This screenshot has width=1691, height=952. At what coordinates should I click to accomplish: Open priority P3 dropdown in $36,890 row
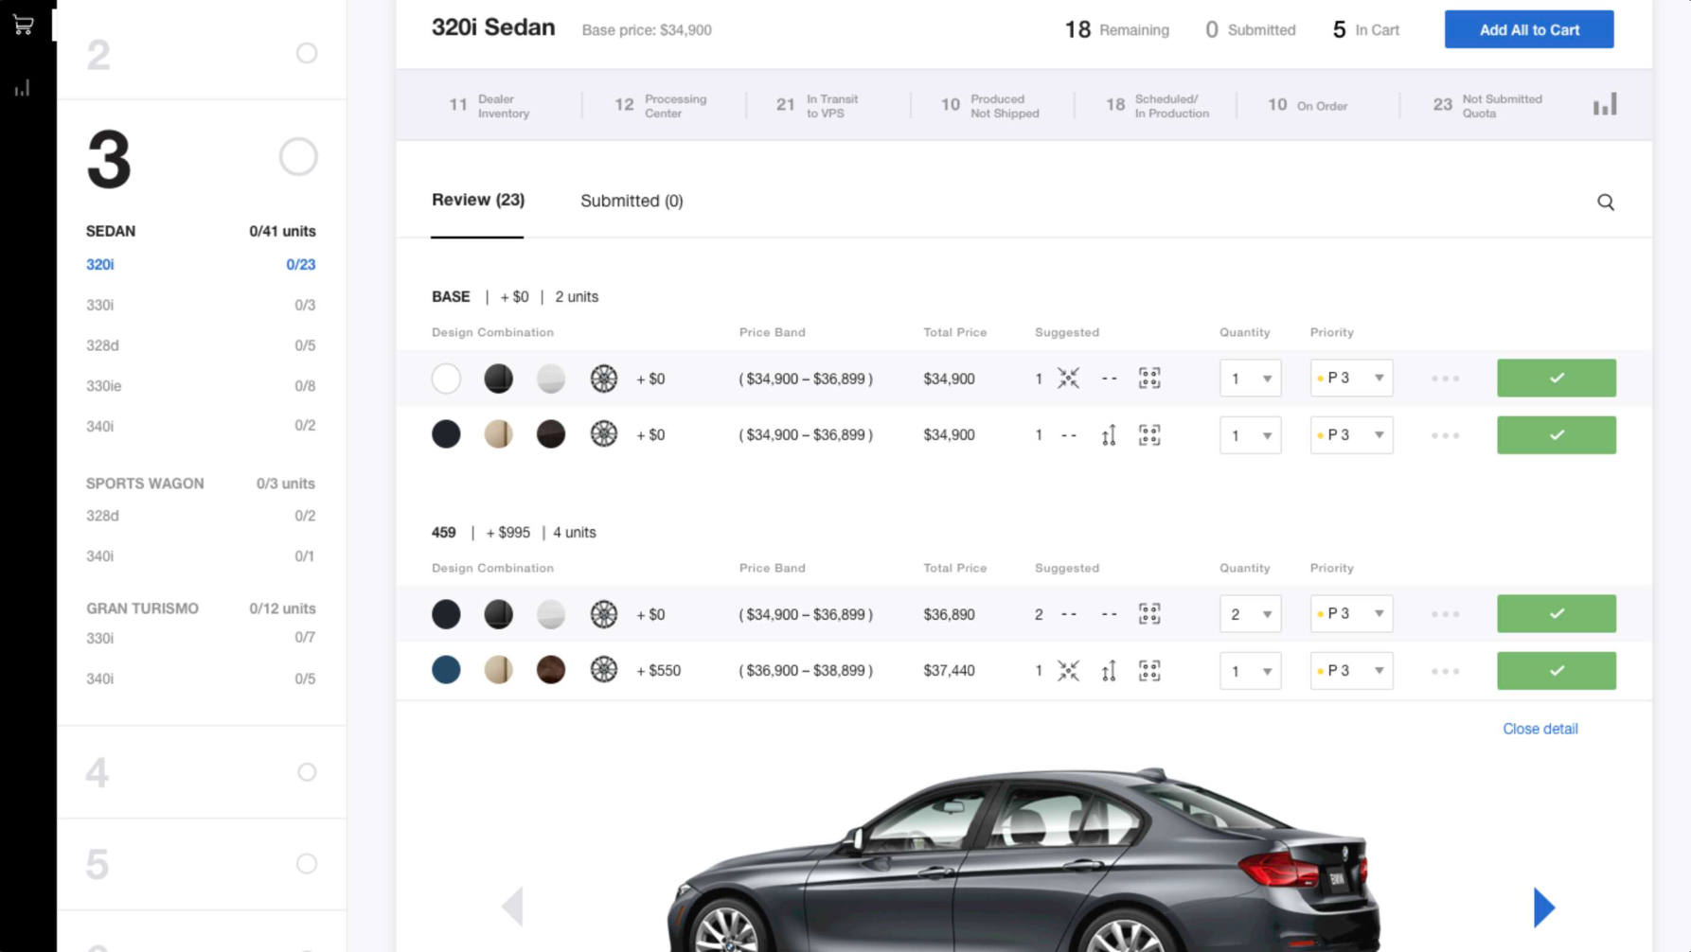(x=1351, y=613)
